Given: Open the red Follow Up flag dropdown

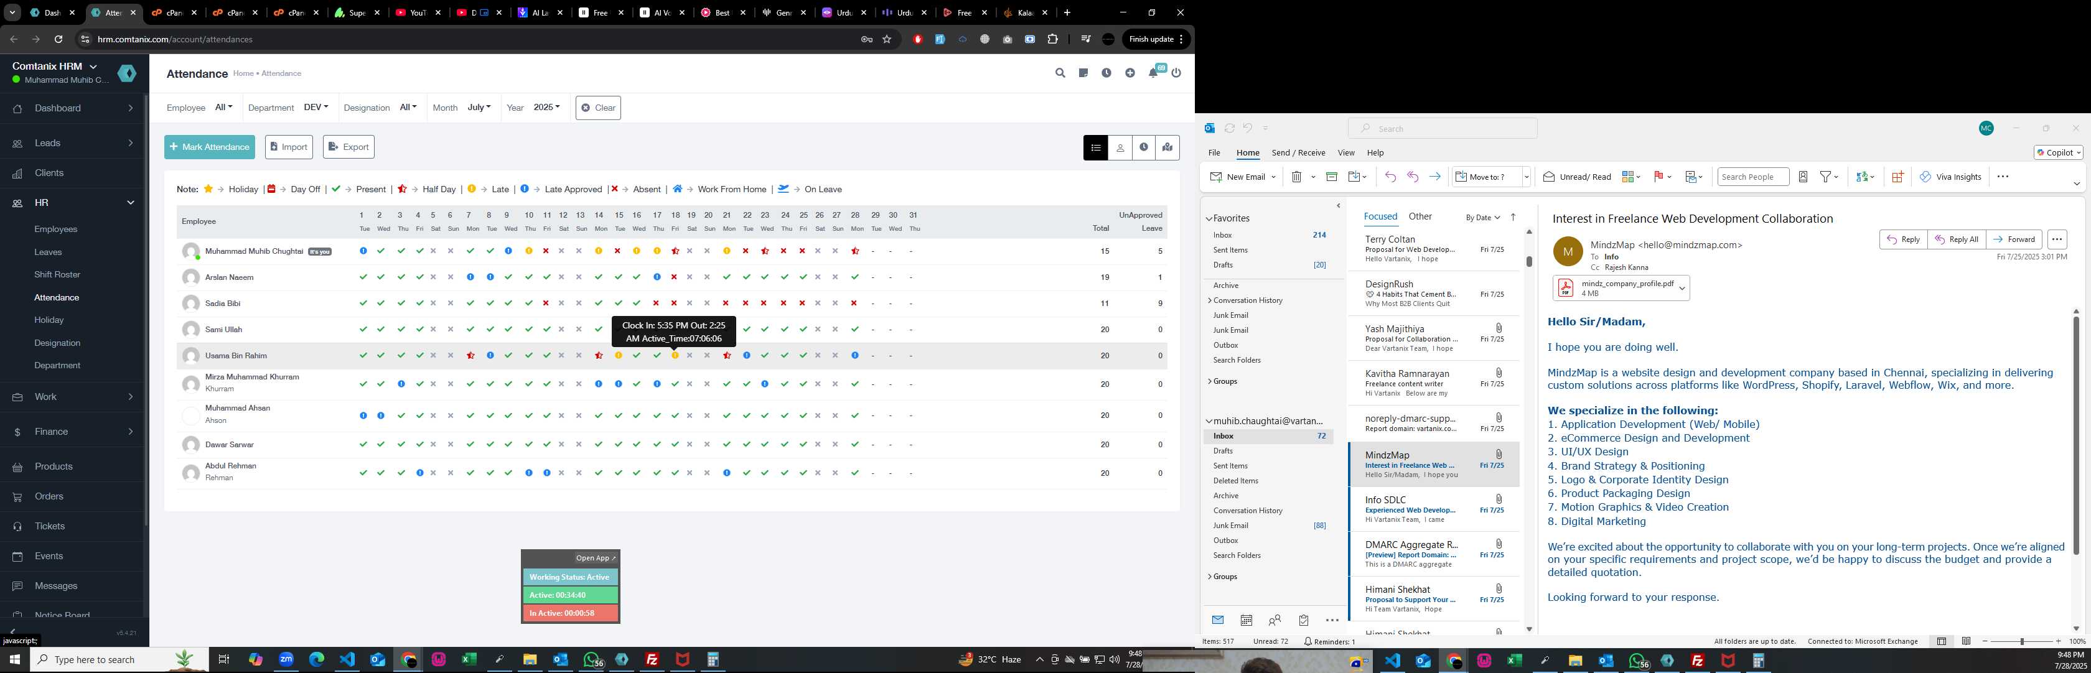Looking at the screenshot, I should tap(1662, 177).
